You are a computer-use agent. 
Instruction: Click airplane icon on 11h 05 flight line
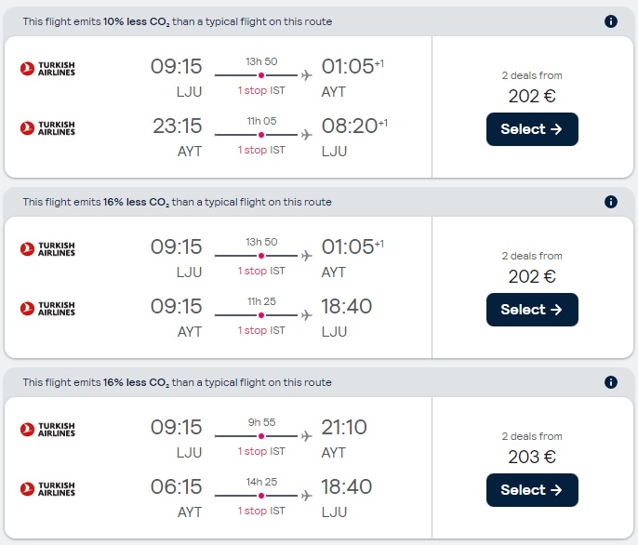(306, 135)
